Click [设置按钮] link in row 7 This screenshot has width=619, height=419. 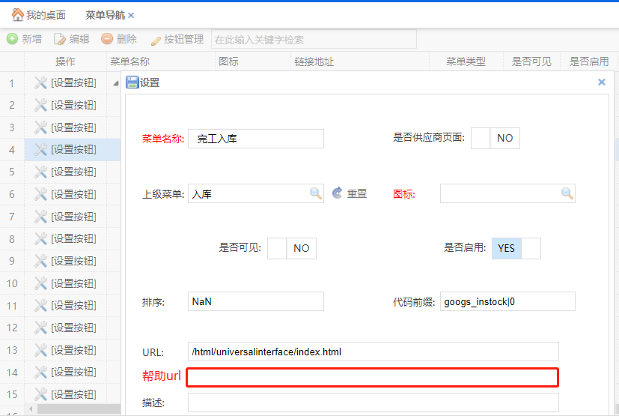(x=73, y=217)
